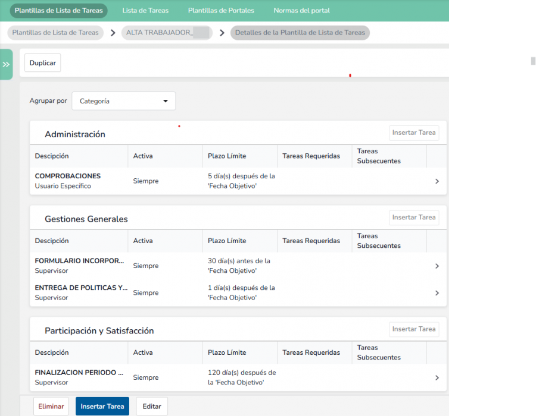Click the Editar button
This screenshot has width=536, height=416.
[x=152, y=406]
